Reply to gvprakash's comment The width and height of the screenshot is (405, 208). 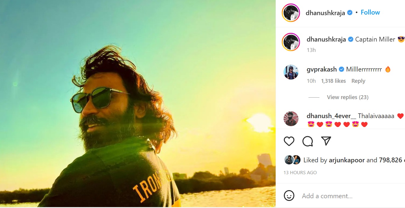coord(358,81)
